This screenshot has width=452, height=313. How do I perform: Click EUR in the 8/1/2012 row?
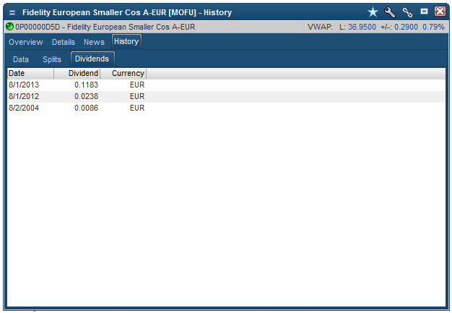137,96
